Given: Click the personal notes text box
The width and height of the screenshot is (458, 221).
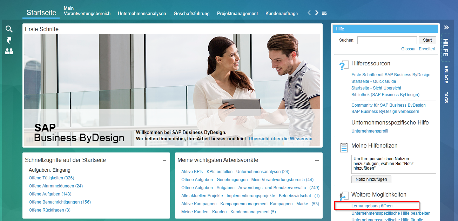Looking at the screenshot, I should coord(394,164).
